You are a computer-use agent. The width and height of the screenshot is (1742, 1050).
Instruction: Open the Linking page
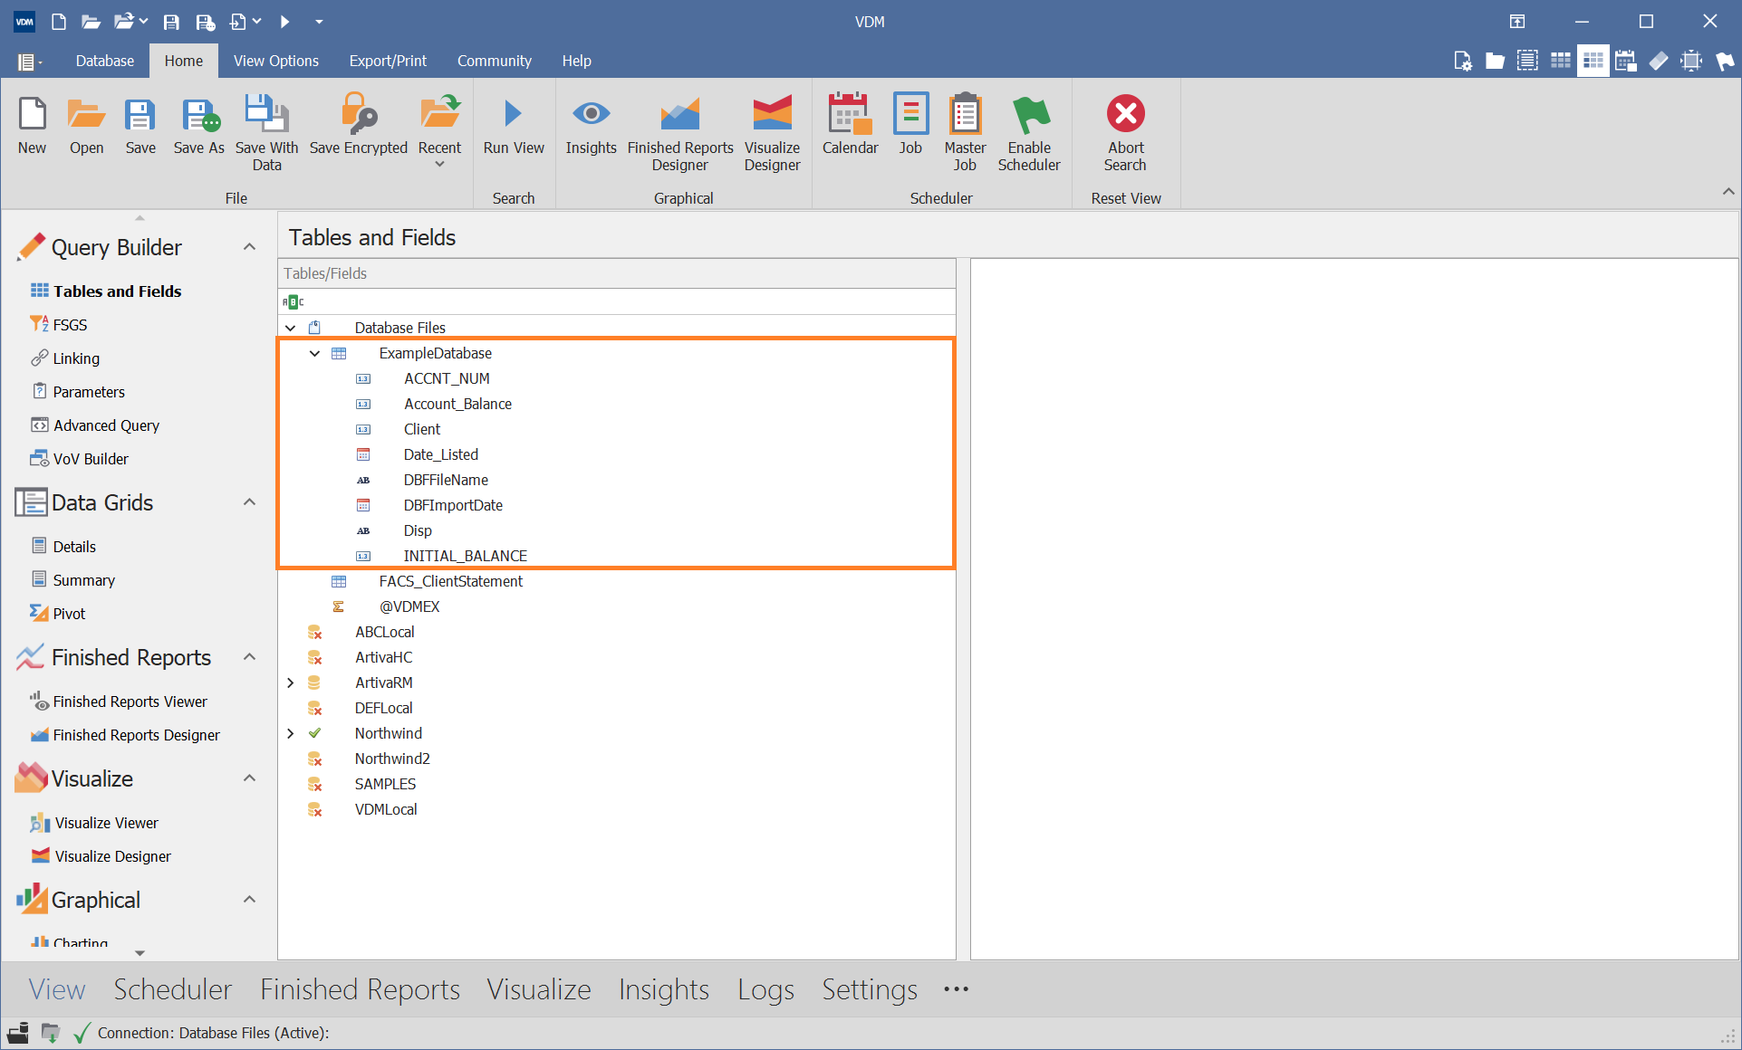76,358
